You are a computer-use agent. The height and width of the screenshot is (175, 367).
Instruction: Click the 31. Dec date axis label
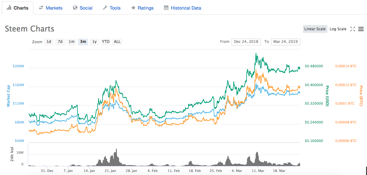tap(47, 171)
